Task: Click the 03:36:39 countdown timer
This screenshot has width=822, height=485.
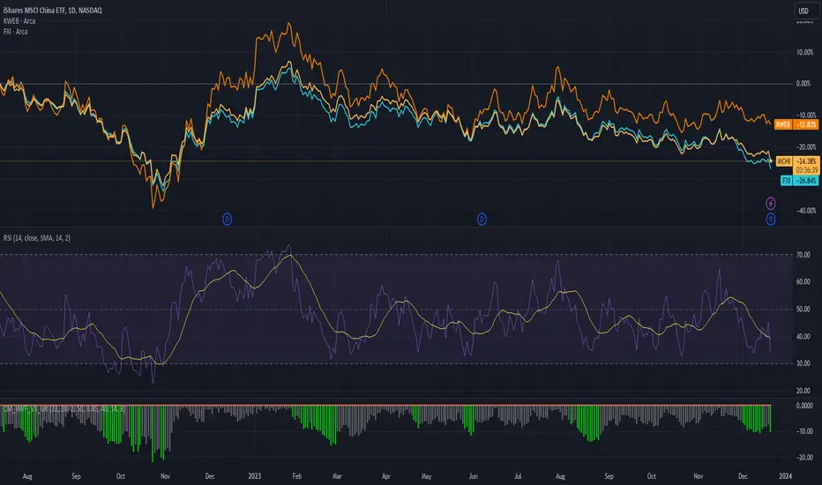Action: [x=807, y=170]
